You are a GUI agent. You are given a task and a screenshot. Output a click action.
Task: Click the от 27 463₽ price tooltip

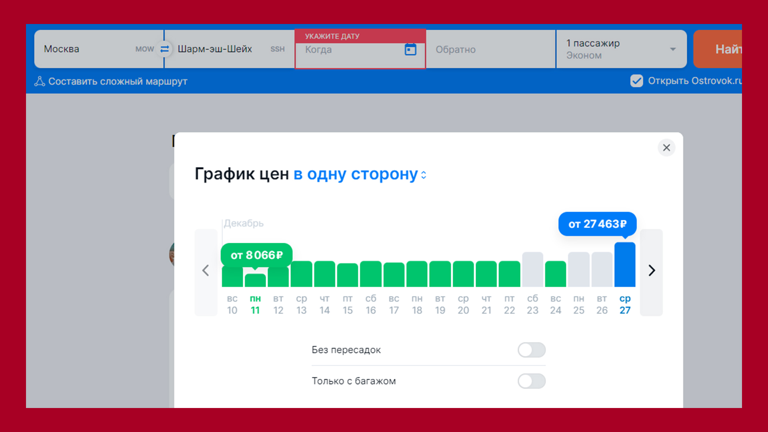tap(597, 224)
